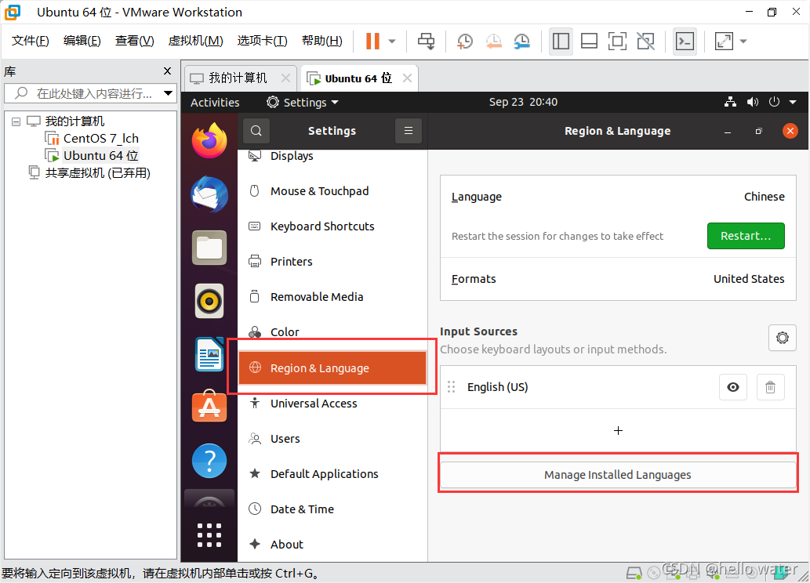The image size is (810, 583).
Task: Select Mouse & Touchpad settings
Action: [332, 191]
